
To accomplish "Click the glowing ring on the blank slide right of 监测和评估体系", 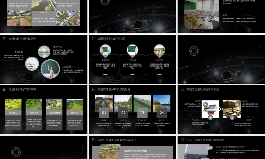I will (x=194, y=51).
